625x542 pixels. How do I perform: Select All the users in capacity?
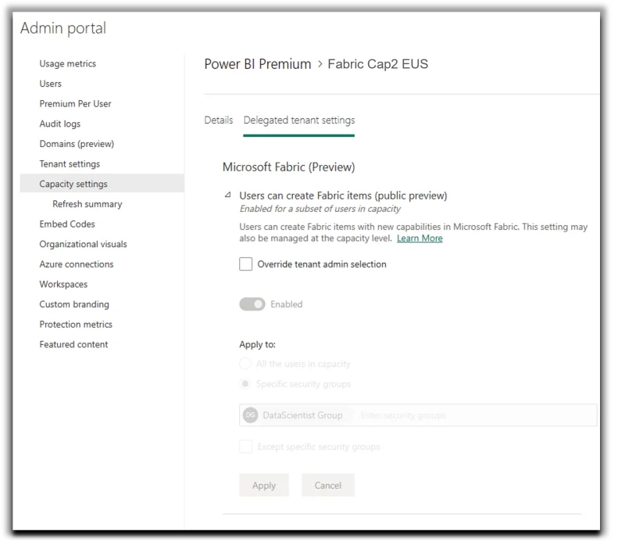[x=245, y=364]
